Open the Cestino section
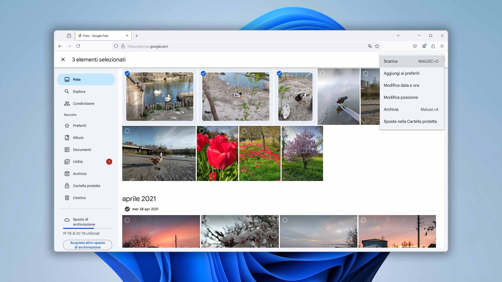The image size is (502, 282). pyautogui.click(x=79, y=198)
